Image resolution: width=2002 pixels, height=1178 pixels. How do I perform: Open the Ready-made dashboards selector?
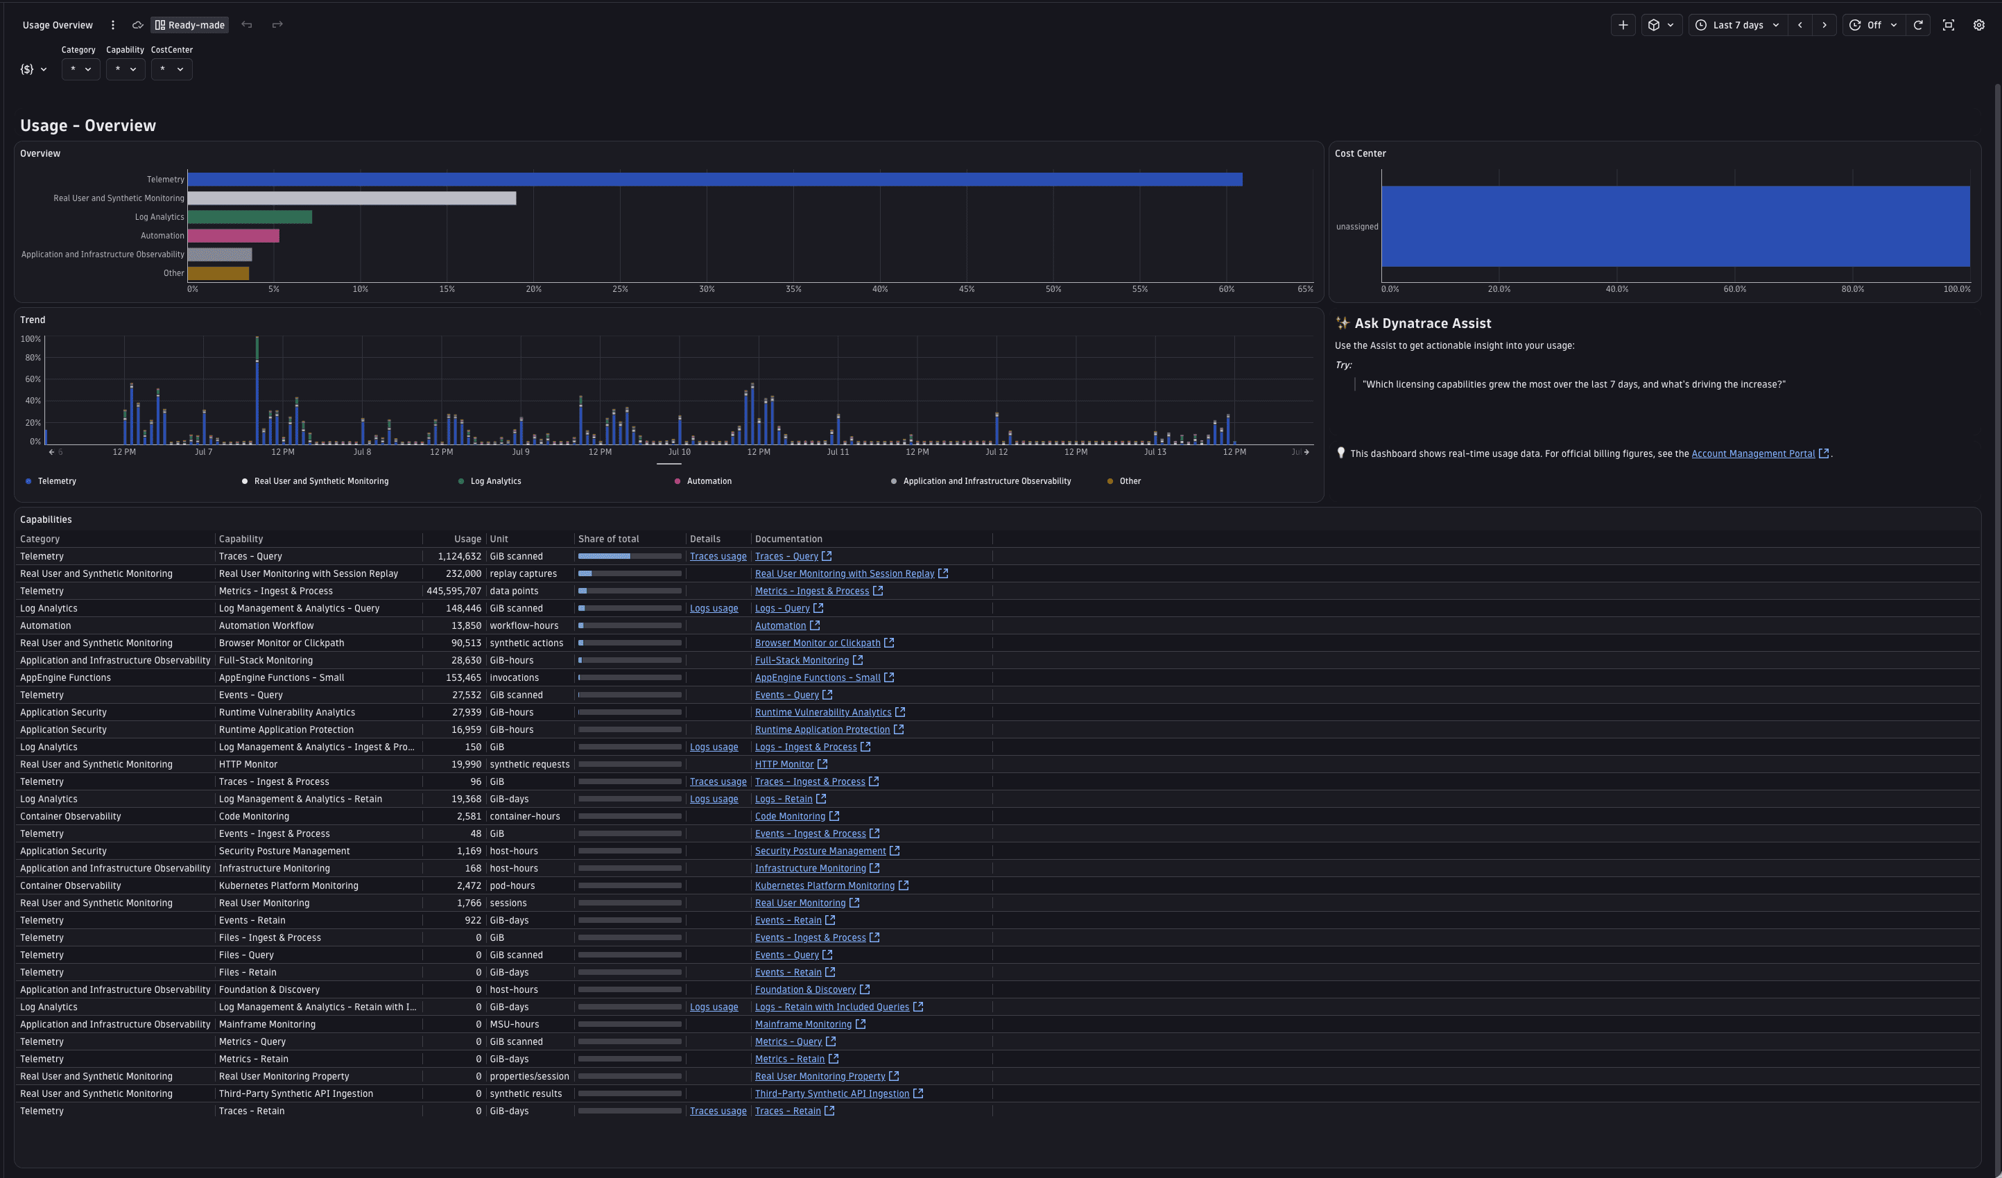pos(190,25)
